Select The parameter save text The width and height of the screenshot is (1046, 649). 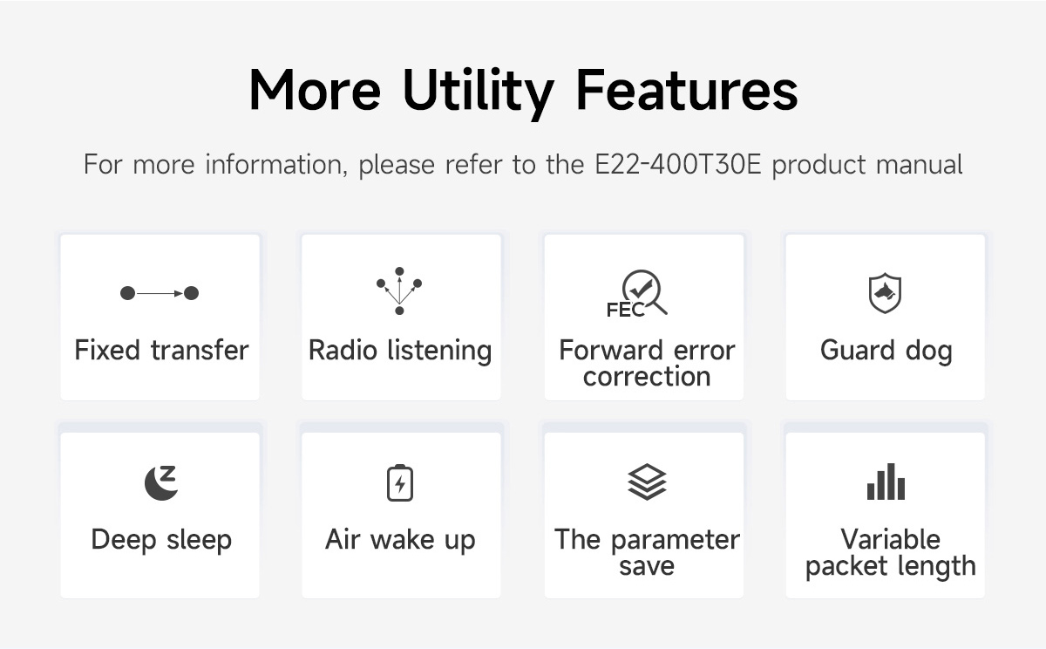coord(647,552)
